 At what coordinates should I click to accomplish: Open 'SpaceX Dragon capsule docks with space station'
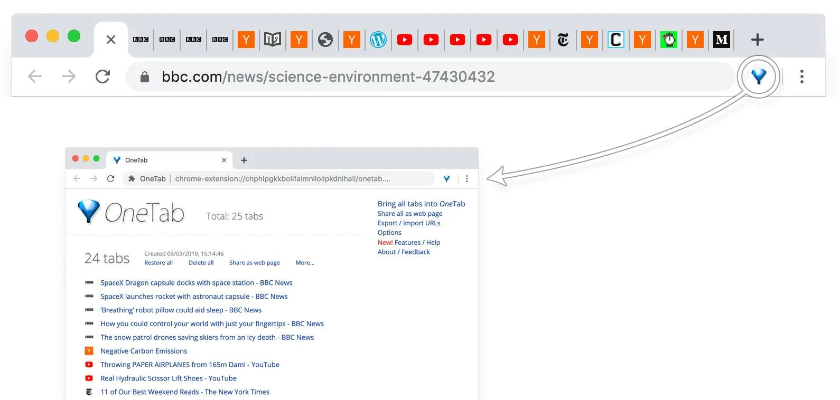point(197,283)
